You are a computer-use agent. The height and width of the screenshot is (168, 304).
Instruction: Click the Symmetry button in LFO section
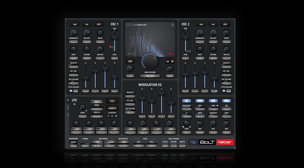112,108
